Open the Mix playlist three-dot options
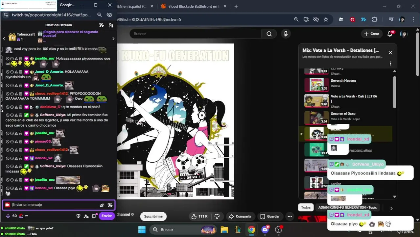 click(390, 64)
